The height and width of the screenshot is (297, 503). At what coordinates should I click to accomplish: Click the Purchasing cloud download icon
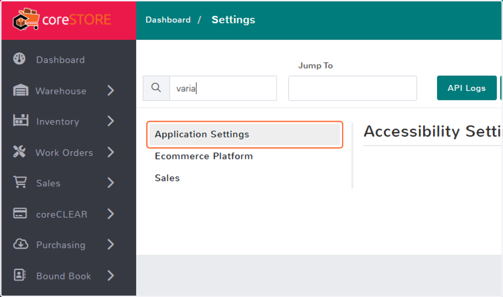point(20,244)
